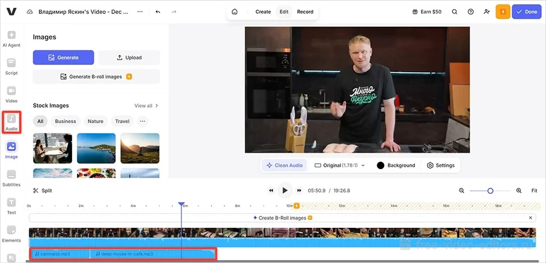The width and height of the screenshot is (546, 263).
Task: Select the Business stock filter
Action: tap(66, 121)
